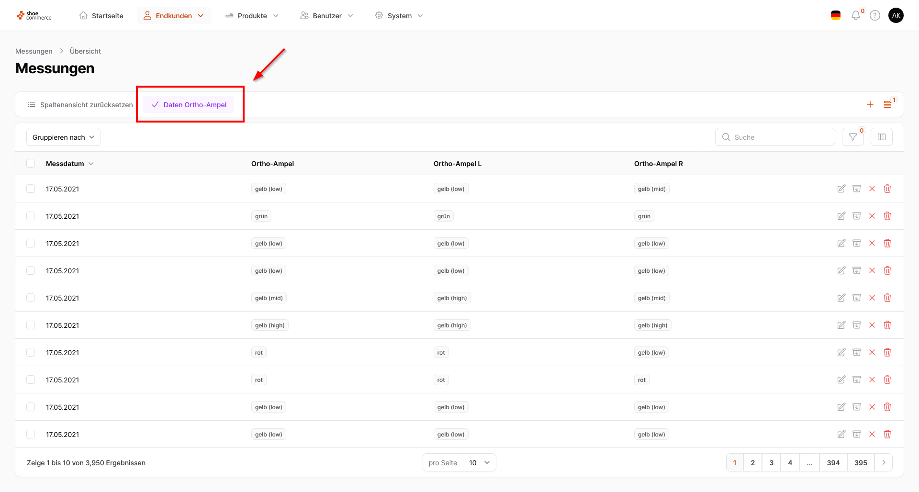Check the first row's checkbox
Screen dimensions: 919x492
(31, 189)
